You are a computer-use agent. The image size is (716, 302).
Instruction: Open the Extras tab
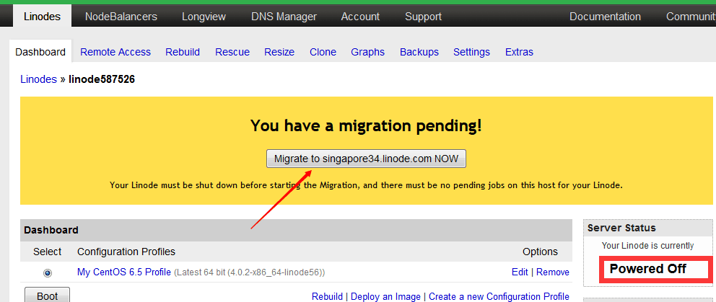tap(519, 52)
